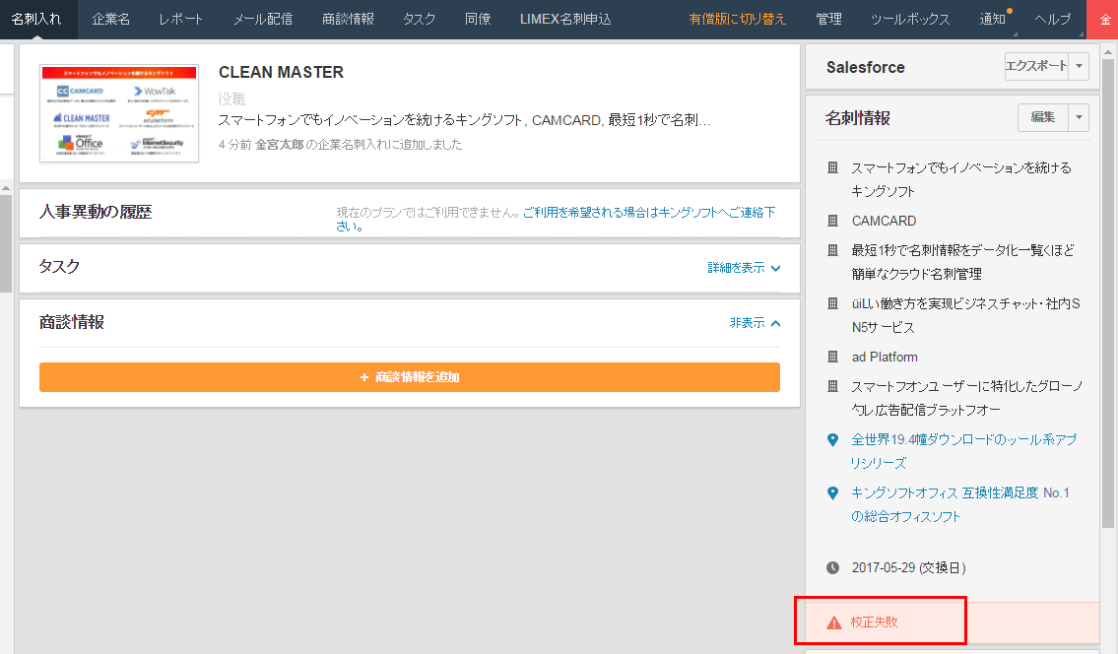Click 有償版に切り替え link

click(x=737, y=20)
